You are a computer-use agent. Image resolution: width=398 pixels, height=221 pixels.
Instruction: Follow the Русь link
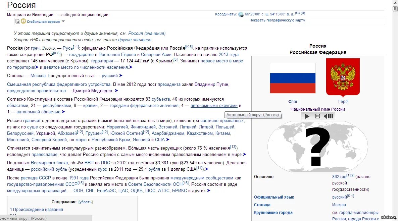click(x=67, y=48)
